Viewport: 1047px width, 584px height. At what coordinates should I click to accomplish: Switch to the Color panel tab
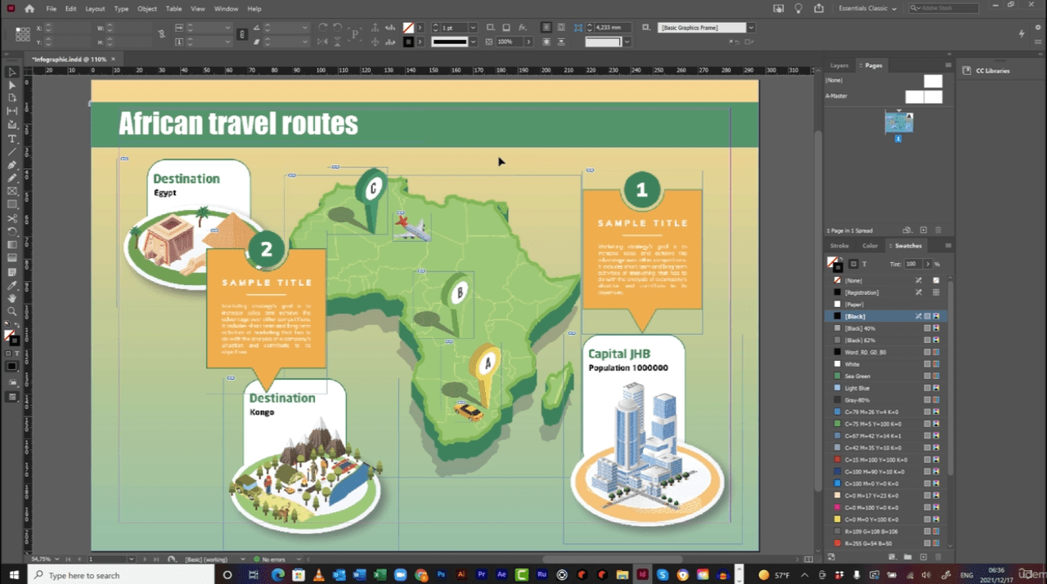coord(870,246)
